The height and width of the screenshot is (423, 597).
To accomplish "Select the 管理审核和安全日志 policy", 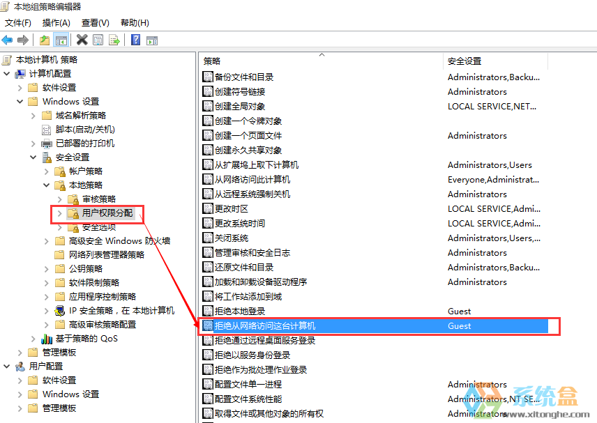I will point(252,252).
